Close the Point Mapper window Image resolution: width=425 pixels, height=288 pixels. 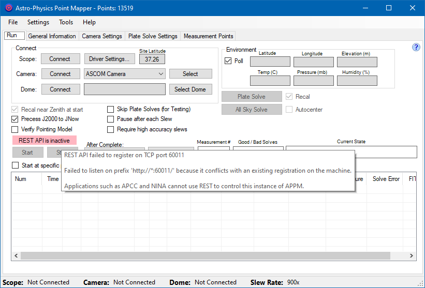pyautogui.click(x=412, y=8)
